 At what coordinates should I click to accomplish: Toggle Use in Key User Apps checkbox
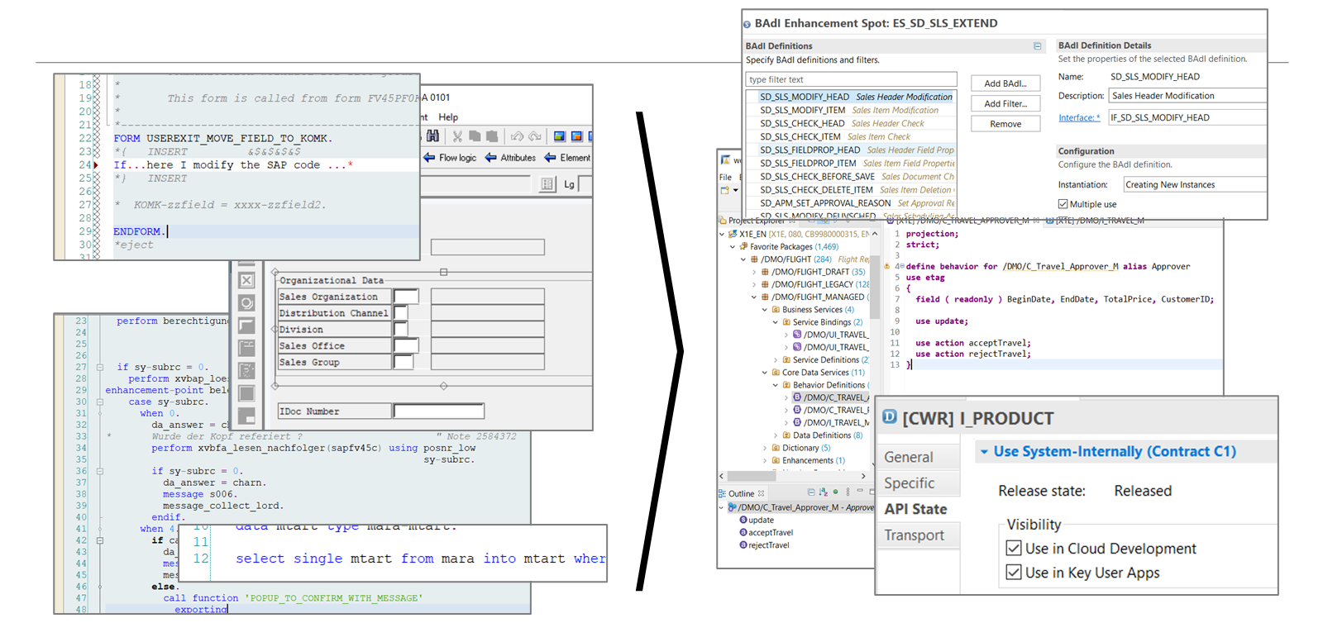click(x=1014, y=572)
